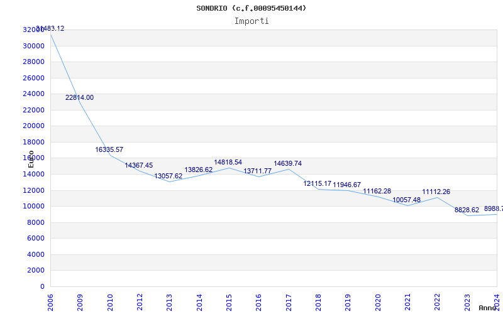Click the x-axis year 2009
Viewport: 503px width, 314px height.
click(80, 303)
